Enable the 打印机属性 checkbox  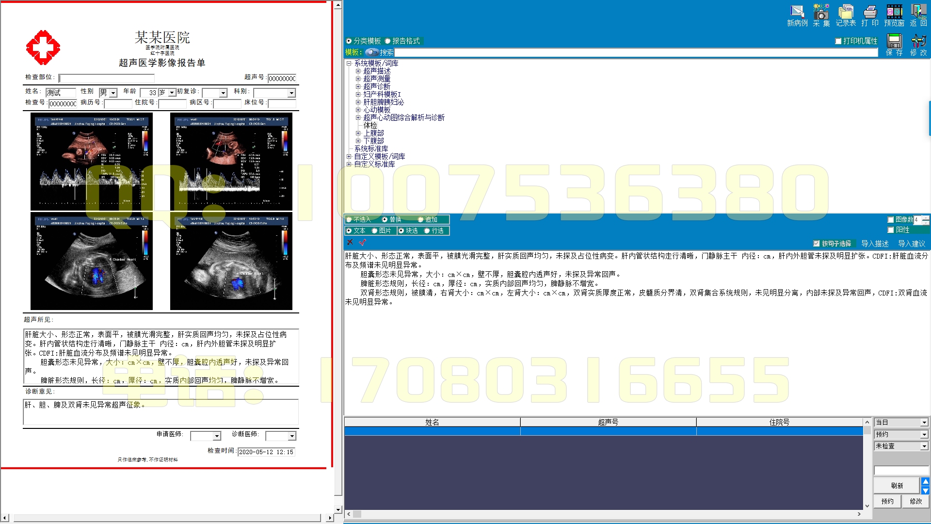pos(838,41)
